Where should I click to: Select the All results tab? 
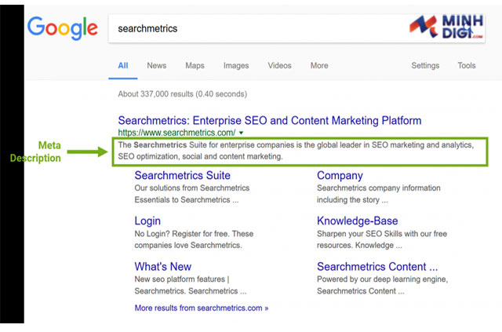(123, 66)
